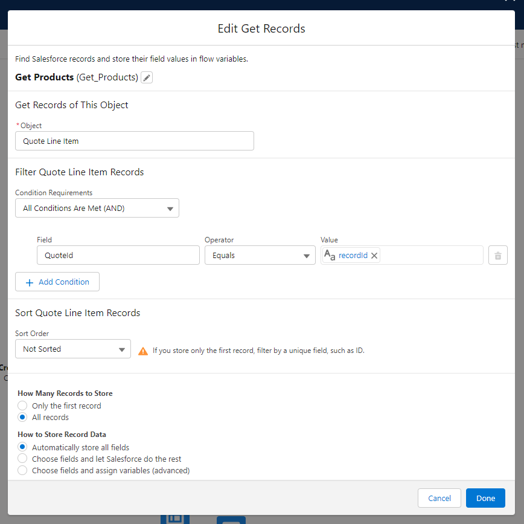
Task: Pick 'Choose fields and assign variables (advanced)'
Action: pos(22,470)
